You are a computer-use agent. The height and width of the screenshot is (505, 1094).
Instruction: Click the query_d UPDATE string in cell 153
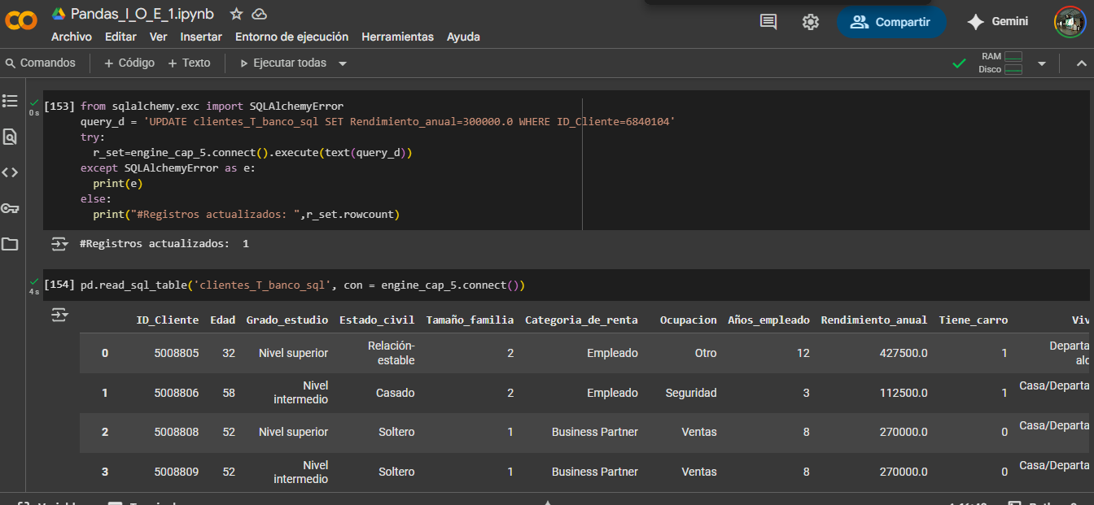(x=409, y=121)
